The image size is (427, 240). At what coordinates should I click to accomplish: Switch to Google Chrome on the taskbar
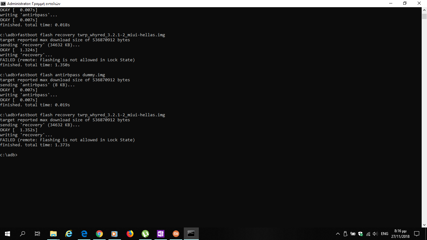tap(99, 233)
